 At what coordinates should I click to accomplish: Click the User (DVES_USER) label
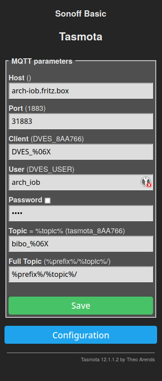point(42,169)
